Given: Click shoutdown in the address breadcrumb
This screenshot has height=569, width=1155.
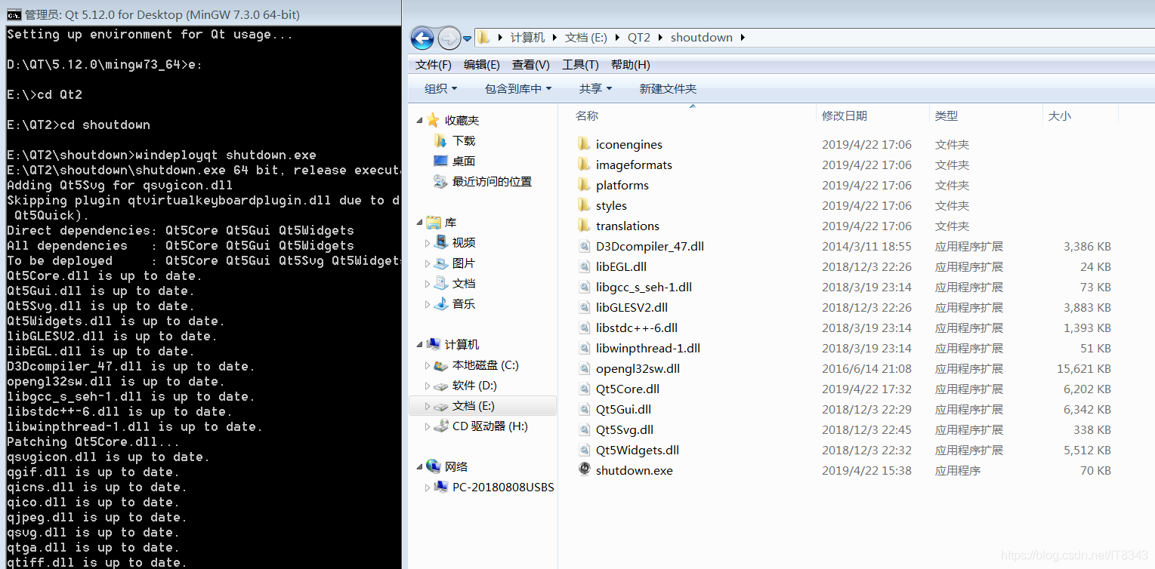Looking at the screenshot, I should [702, 38].
